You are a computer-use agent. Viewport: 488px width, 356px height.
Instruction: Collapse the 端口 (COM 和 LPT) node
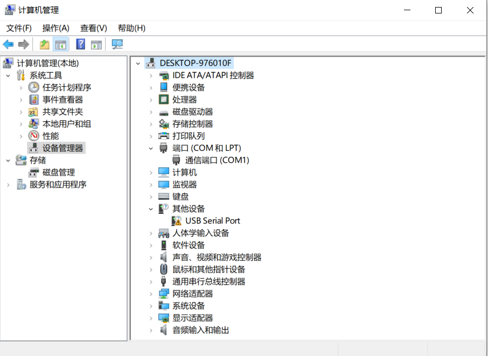(151, 148)
